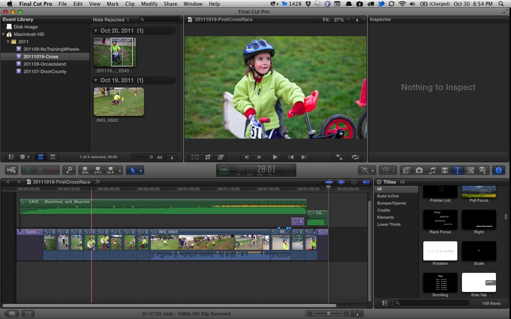Toggle the Inspector info button

498,170
